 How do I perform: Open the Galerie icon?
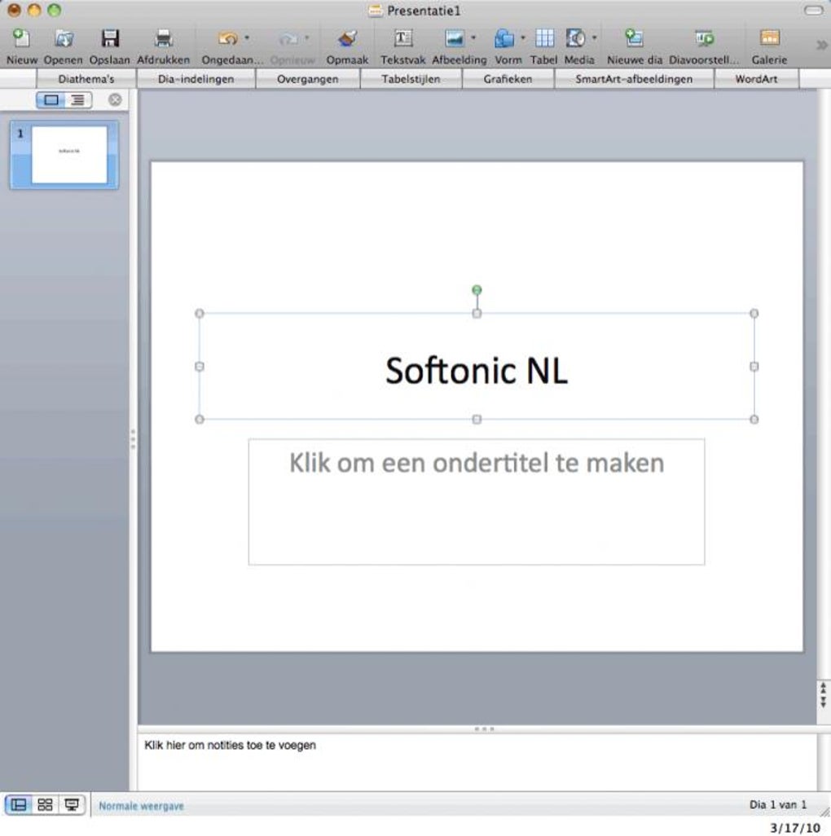[x=769, y=38]
